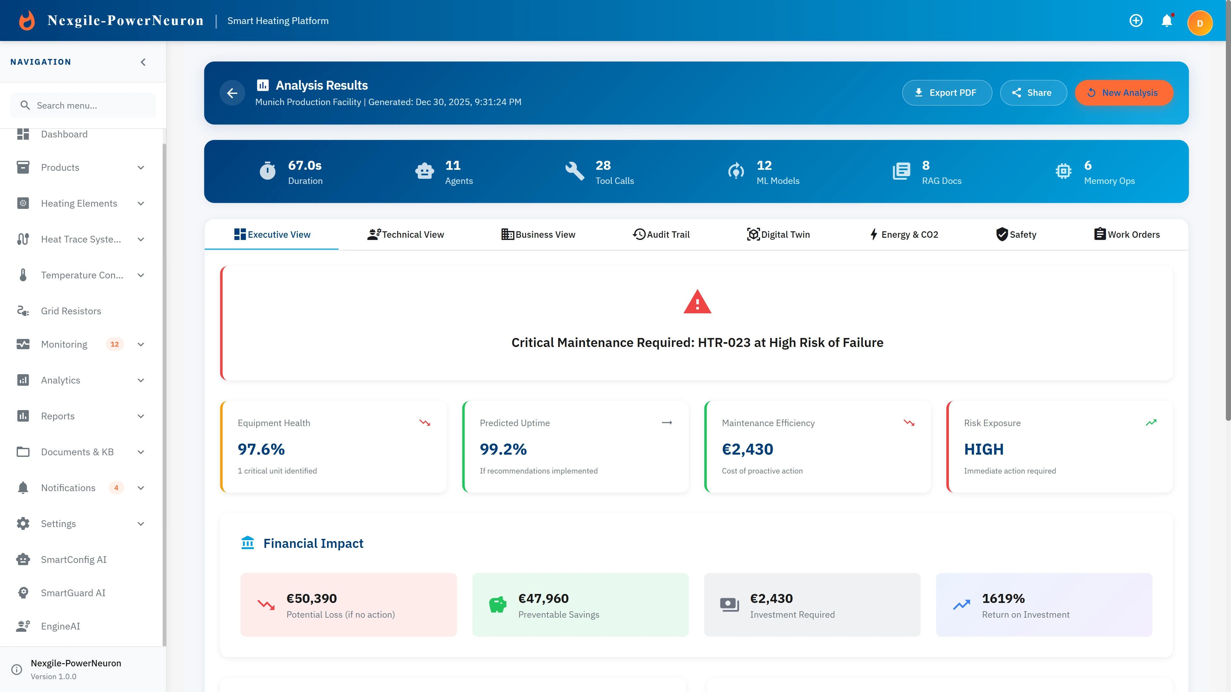Viewport: 1231px width, 692px height.
Task: Launch EngineAI from the sidebar
Action: point(60,626)
